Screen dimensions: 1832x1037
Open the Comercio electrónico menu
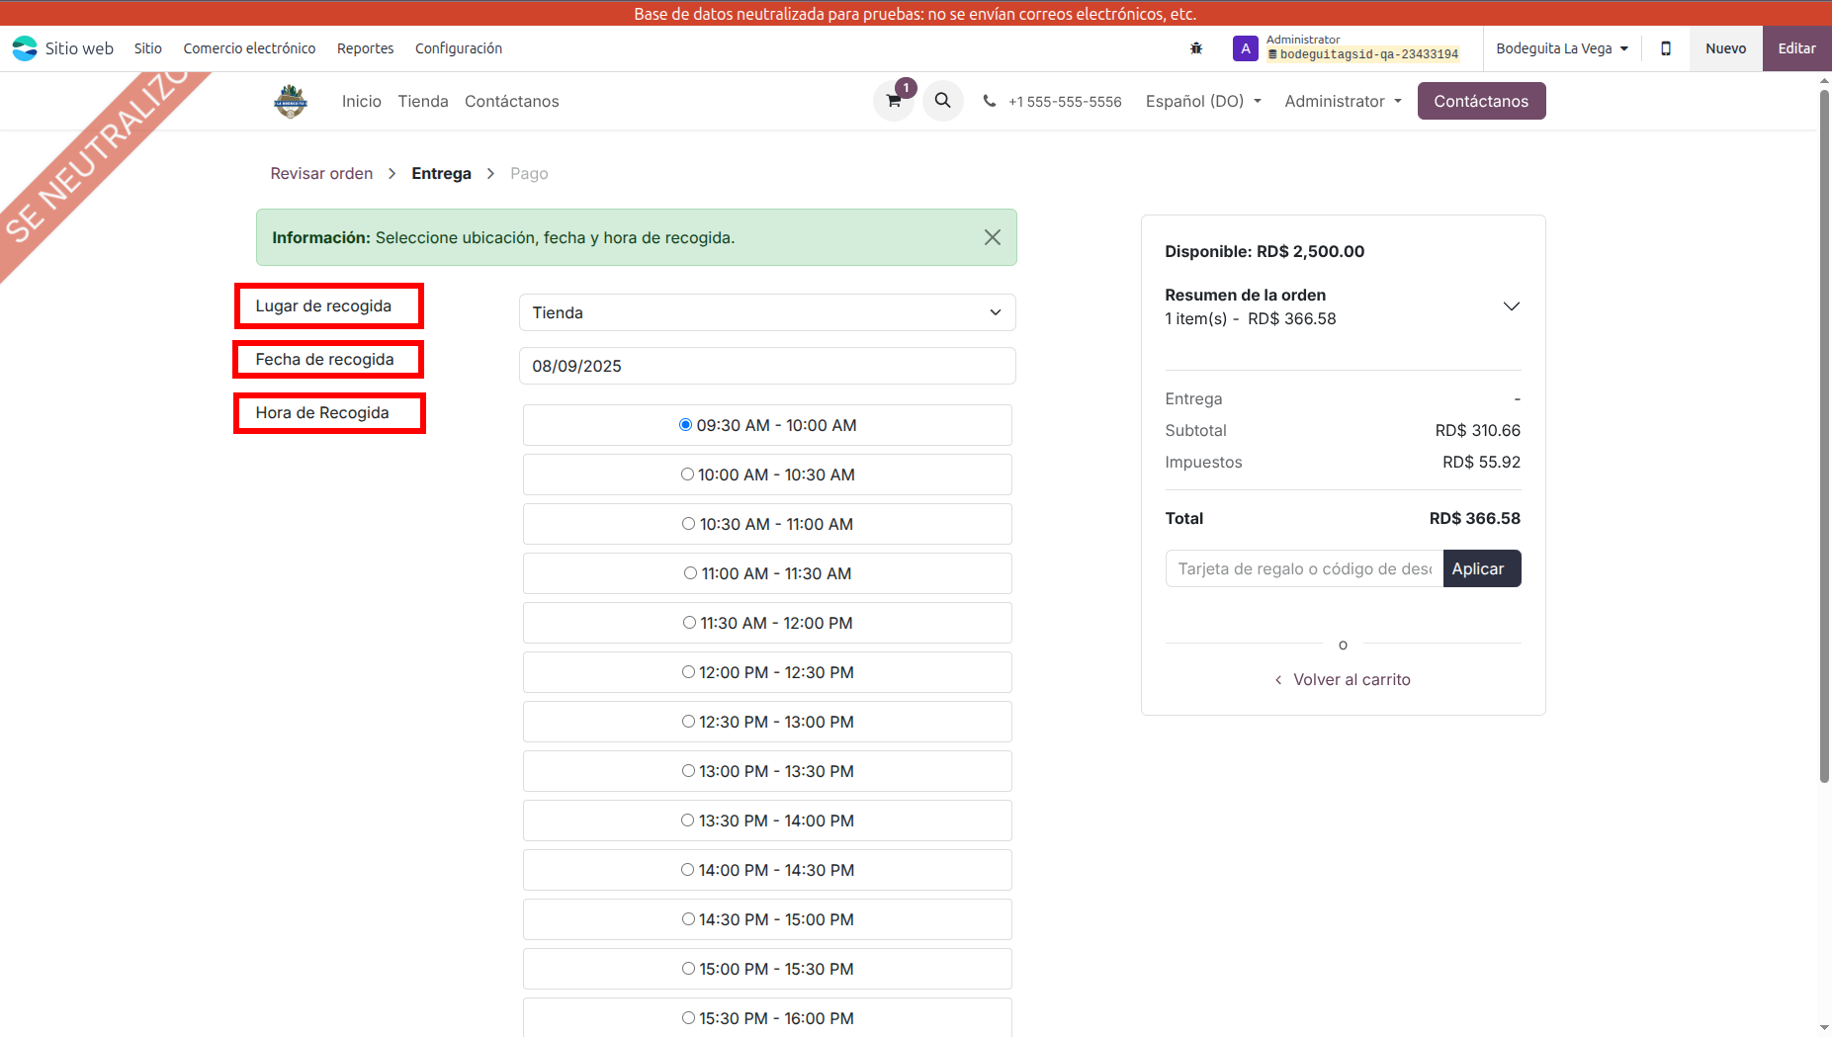click(x=249, y=48)
